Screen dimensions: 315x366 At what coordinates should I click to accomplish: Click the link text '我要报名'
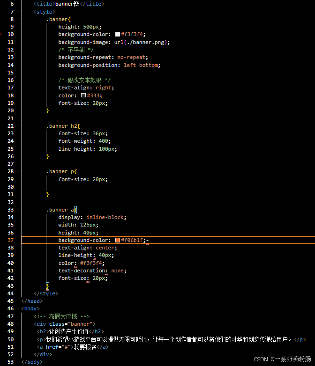pos(85,347)
